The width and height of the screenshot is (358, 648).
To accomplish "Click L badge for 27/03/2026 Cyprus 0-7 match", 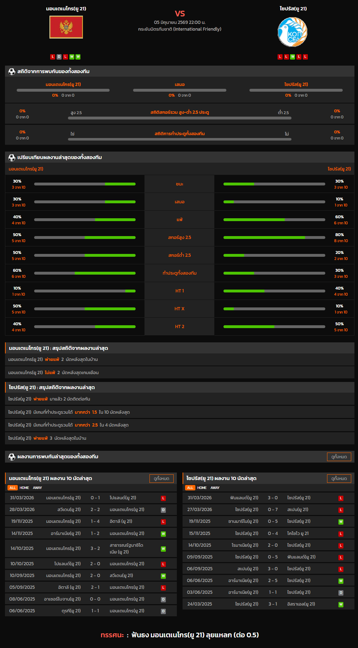I will pos(341,510).
